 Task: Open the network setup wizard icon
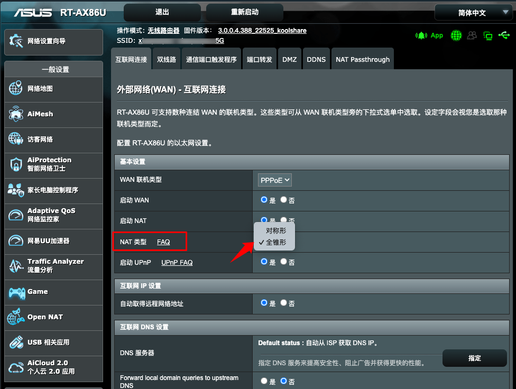[x=16, y=41]
